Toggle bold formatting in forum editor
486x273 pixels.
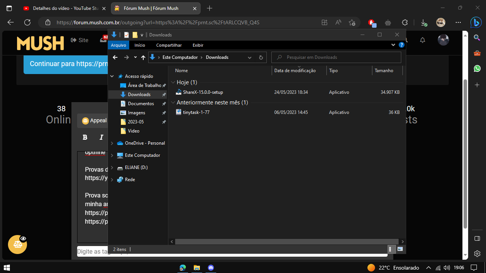pos(85,137)
